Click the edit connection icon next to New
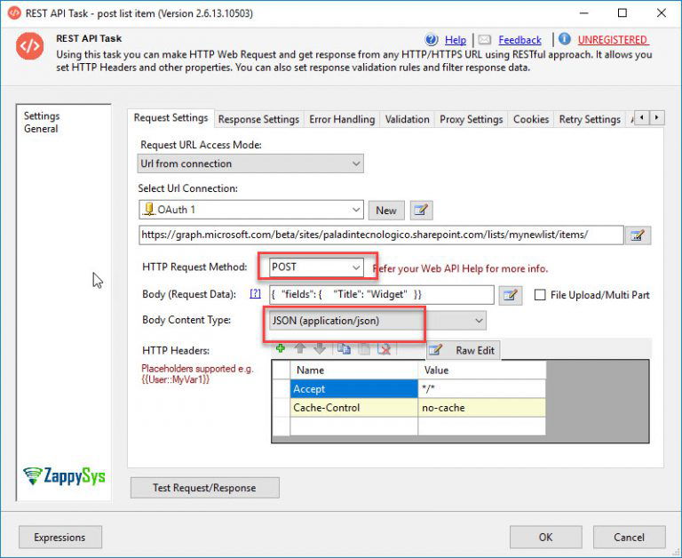The image size is (682, 558). (x=421, y=211)
